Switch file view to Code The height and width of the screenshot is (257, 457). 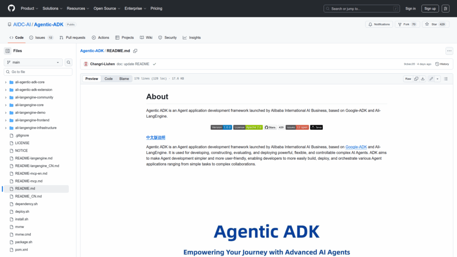click(x=108, y=79)
